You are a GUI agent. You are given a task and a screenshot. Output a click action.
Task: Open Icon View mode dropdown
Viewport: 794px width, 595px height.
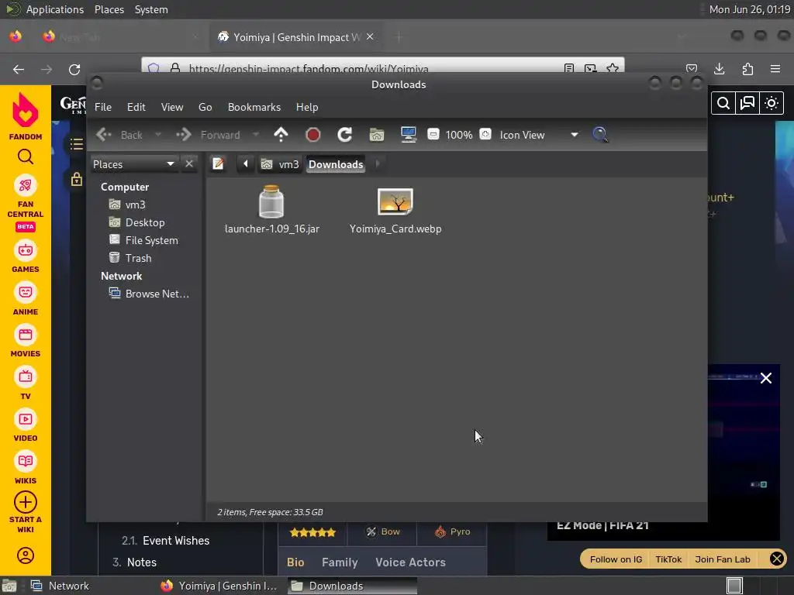(539, 135)
